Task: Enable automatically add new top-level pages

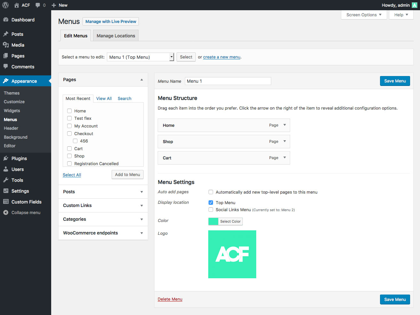Action: 211,192
